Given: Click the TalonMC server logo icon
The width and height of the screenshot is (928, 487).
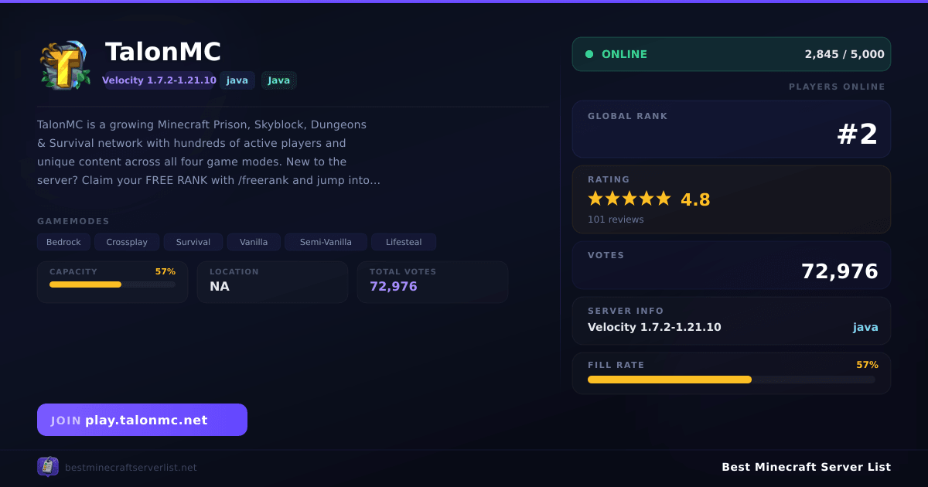Looking at the screenshot, I should coord(65,65).
